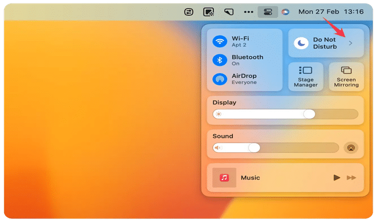The width and height of the screenshot is (377, 222).
Task: Open date and time in menu bar
Action: click(331, 12)
